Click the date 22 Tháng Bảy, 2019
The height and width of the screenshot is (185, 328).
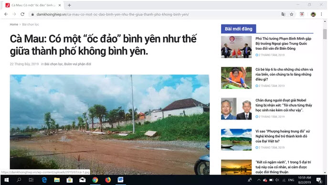coord(24,64)
